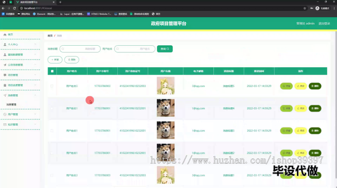
Task: Open the browser profile avatar icon
Action: click(x=317, y=8)
